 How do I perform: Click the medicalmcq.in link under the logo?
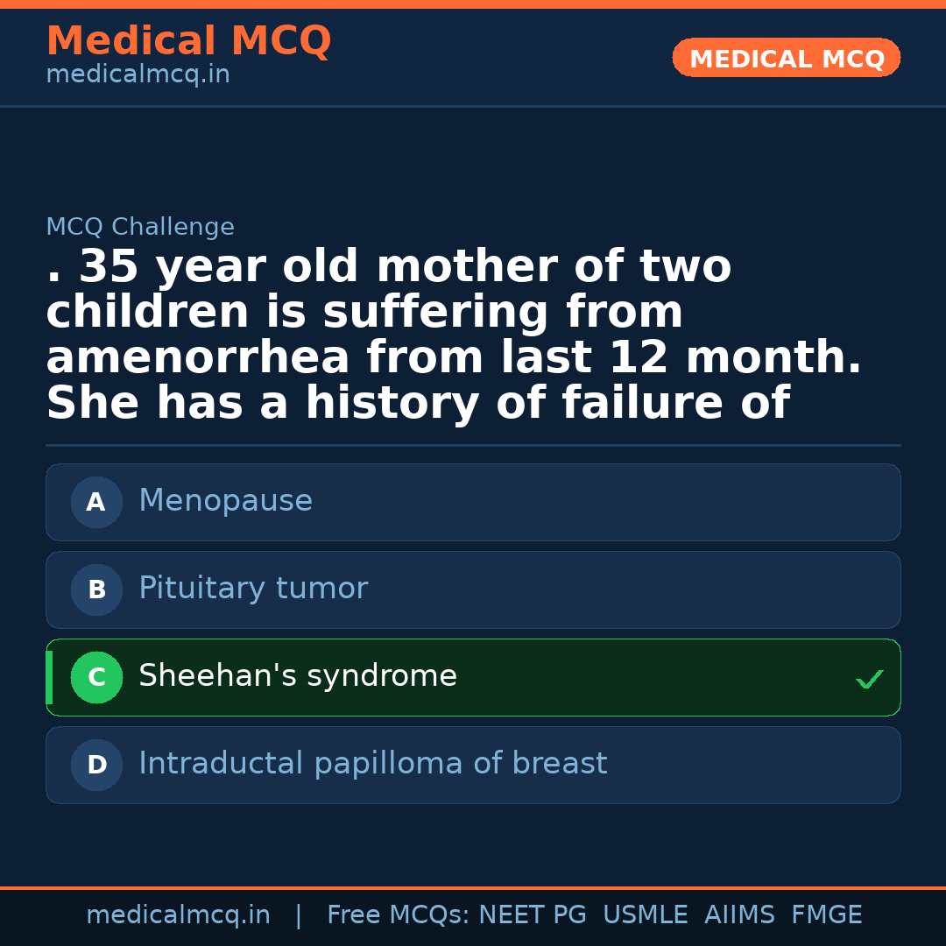coord(138,74)
